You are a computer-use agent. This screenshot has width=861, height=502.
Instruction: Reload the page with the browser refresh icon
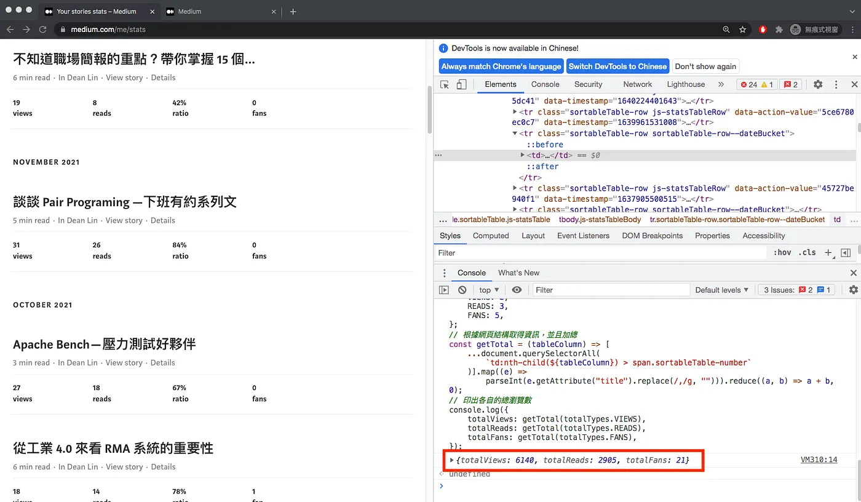coord(42,29)
